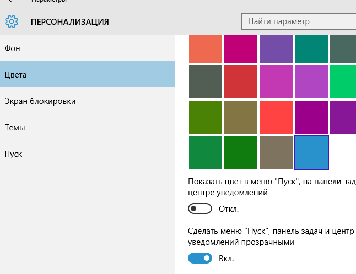The width and height of the screenshot is (356, 274).
Task: Select the bright red swatch in third row
Action: pyautogui.click(x=276, y=117)
